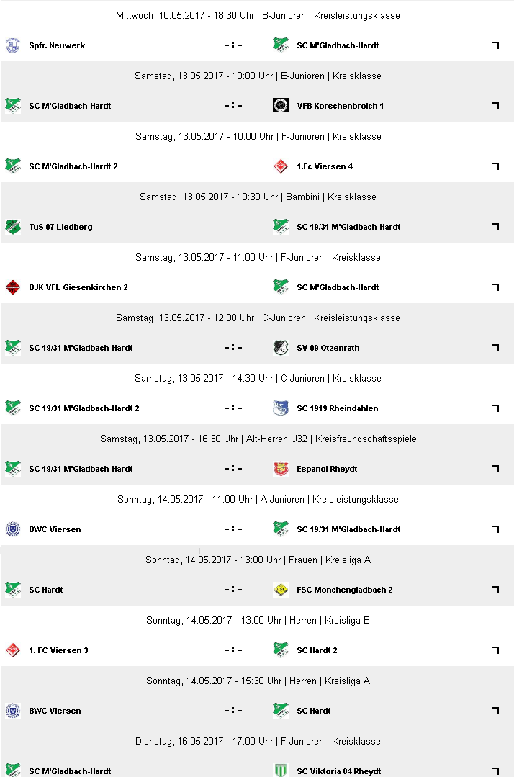Click the Bambini Kreisklasse match date header
Screen dimensions: 514x777
[258, 197]
